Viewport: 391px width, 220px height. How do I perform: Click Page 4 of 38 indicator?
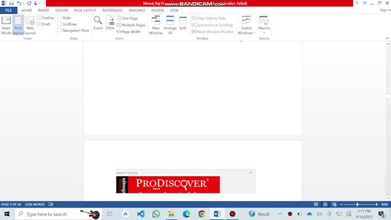(11, 204)
